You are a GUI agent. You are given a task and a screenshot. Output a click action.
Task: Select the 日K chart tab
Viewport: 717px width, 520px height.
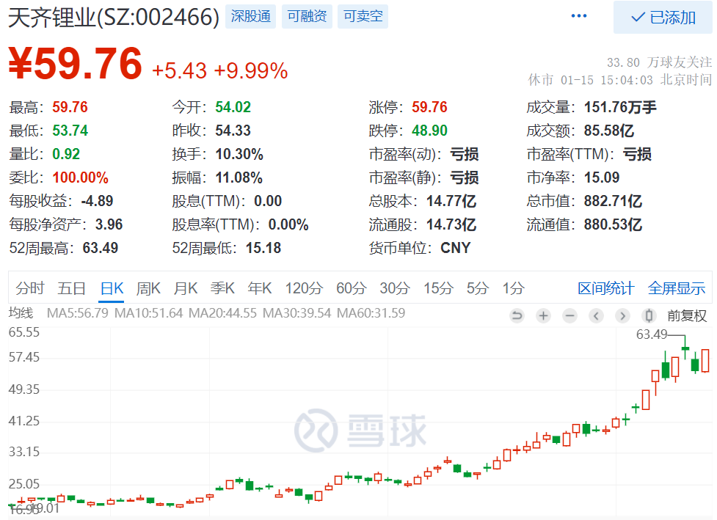click(x=112, y=288)
